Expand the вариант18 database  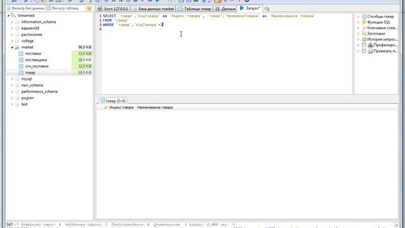pos(12,28)
